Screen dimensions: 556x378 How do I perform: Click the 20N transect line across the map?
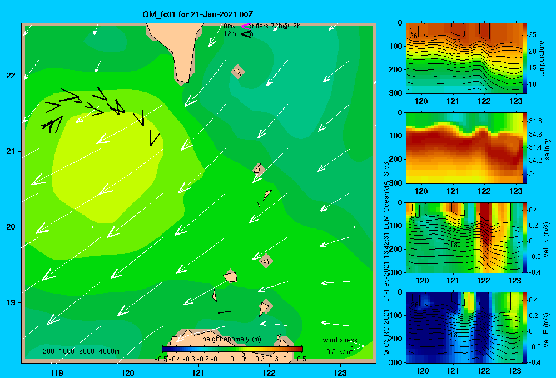224,227
